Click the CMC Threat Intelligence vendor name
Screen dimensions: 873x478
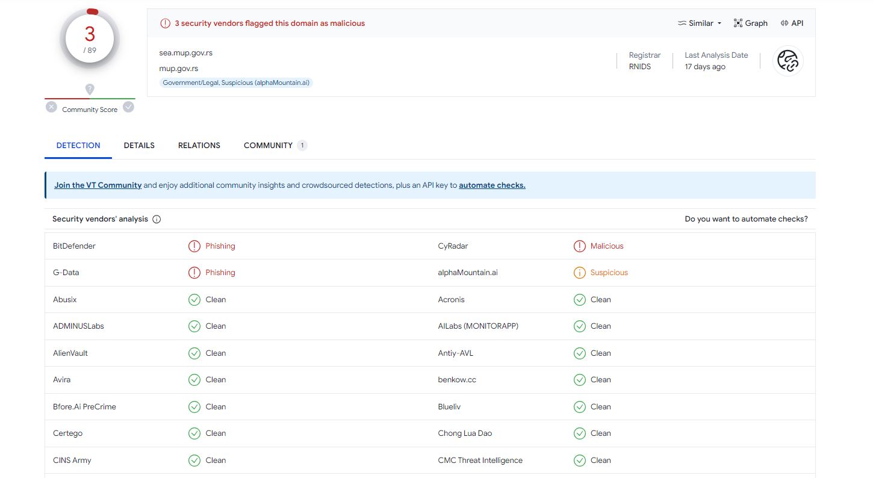click(480, 461)
